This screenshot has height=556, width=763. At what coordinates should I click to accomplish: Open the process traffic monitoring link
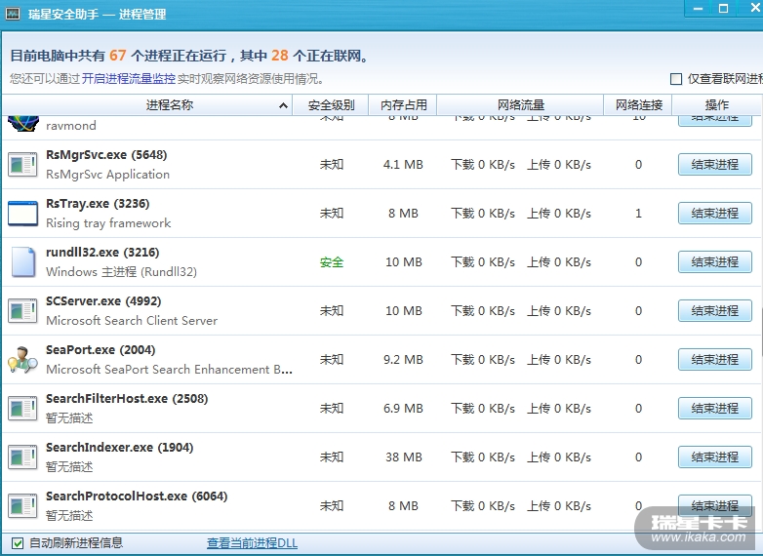(129, 79)
